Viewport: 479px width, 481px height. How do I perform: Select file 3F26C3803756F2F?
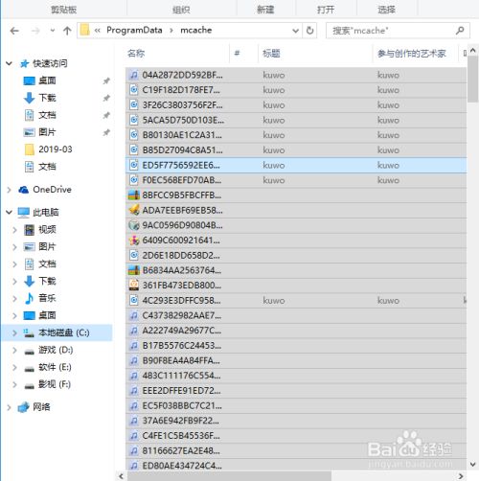click(296, 105)
